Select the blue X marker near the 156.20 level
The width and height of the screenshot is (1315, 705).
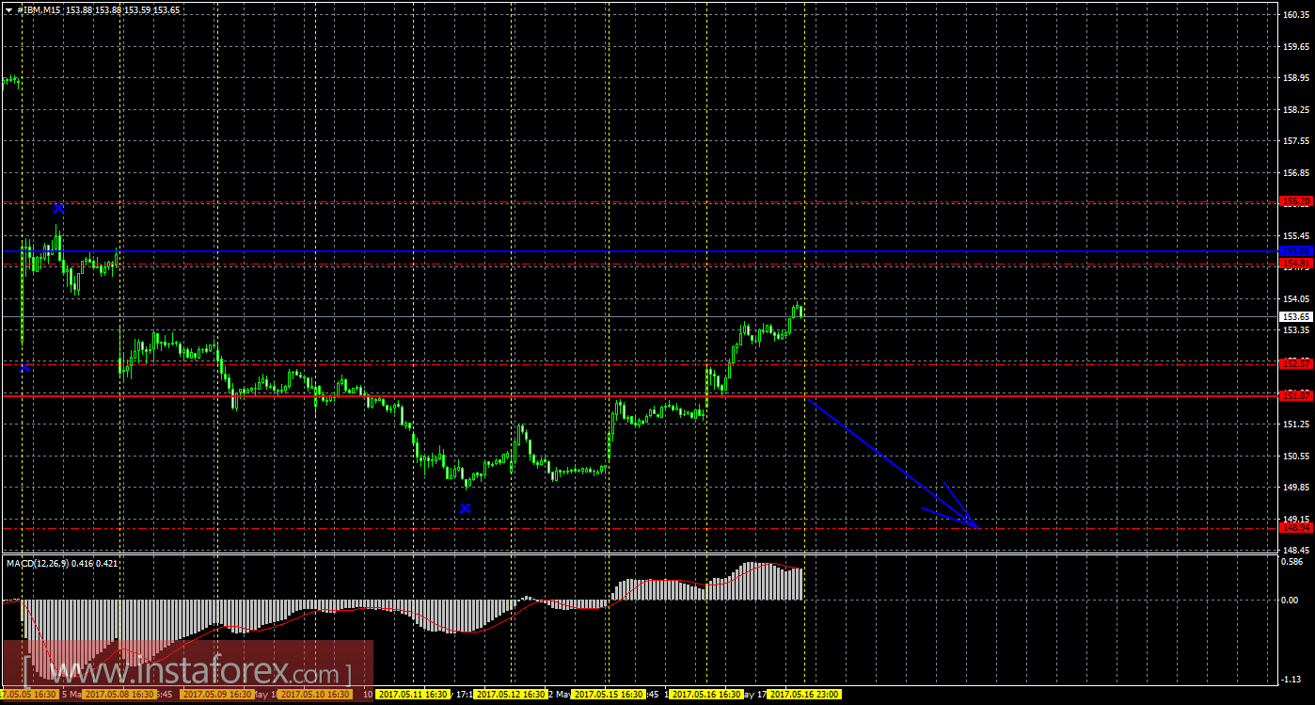tap(58, 208)
